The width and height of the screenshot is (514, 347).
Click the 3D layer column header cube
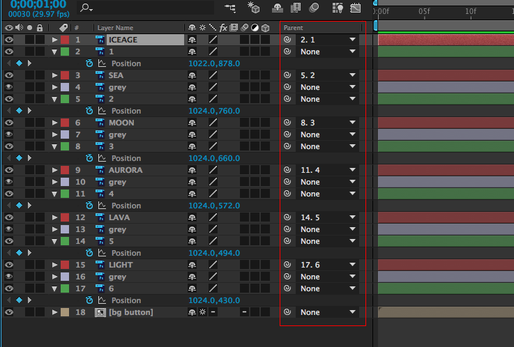pyautogui.click(x=266, y=28)
